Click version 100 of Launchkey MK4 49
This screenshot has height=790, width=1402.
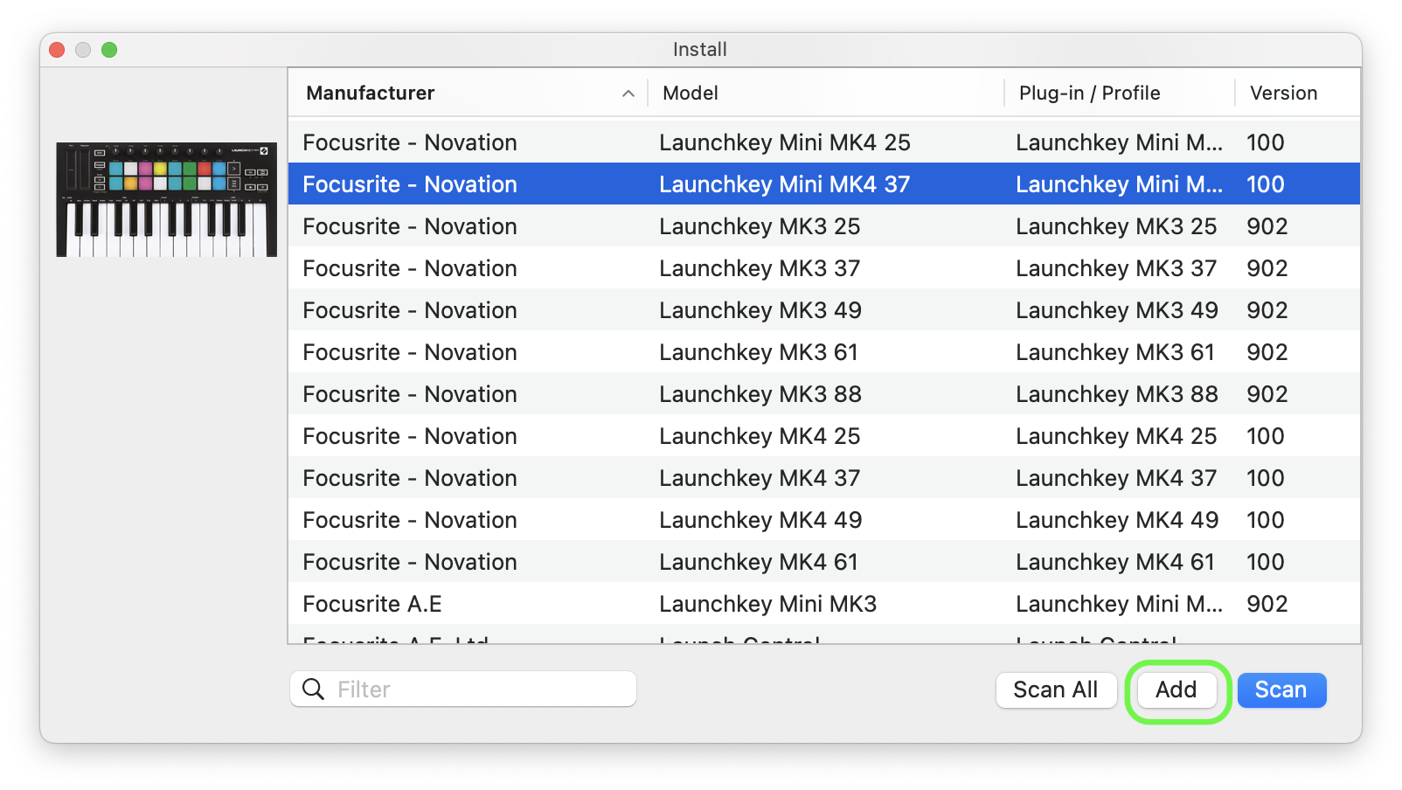1266,520
